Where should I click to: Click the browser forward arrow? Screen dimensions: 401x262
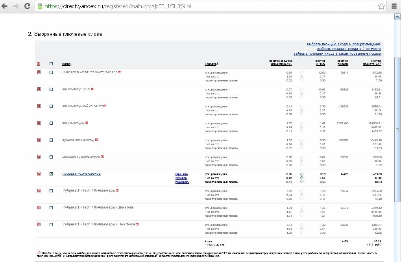16,6
